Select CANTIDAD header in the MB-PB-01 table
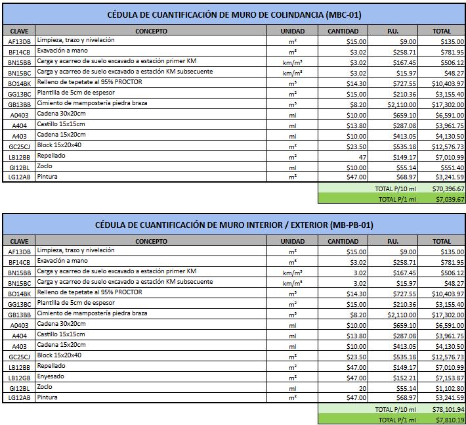466x425 pixels. click(343, 241)
